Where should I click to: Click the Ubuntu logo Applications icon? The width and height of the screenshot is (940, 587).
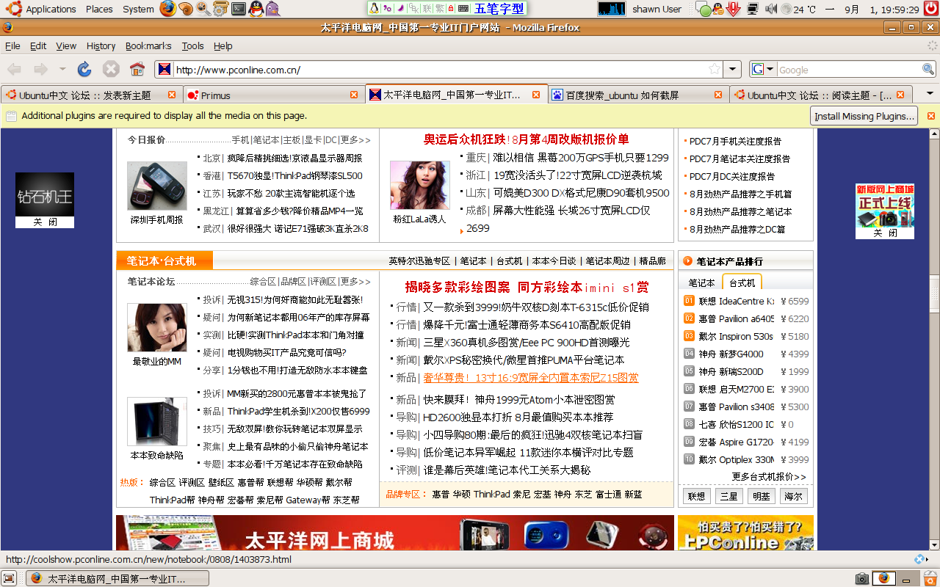click(x=12, y=9)
